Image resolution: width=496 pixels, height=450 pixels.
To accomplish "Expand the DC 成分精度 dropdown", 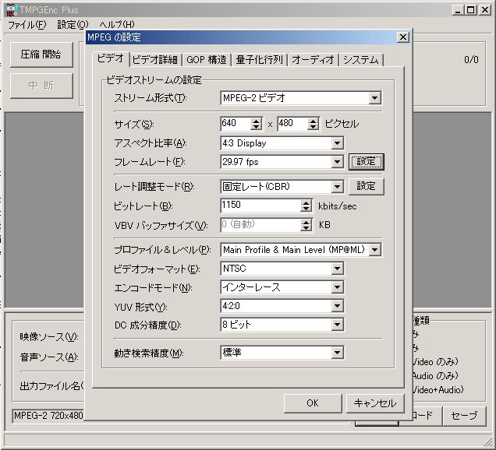I will [x=337, y=325].
